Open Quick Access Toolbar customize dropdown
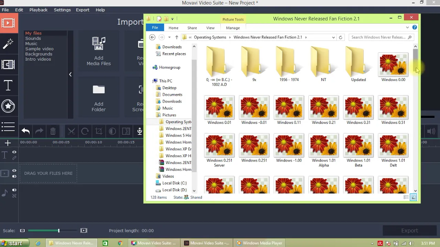440x247 pixels. 172,19
